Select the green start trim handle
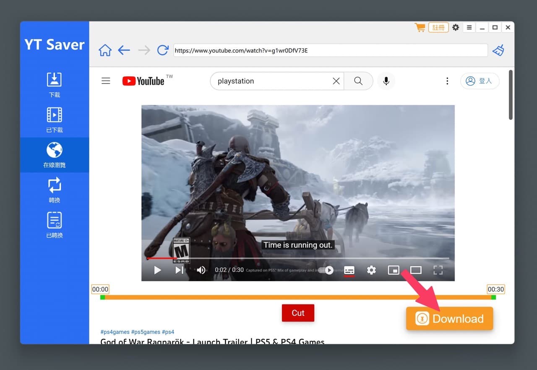 coord(102,297)
